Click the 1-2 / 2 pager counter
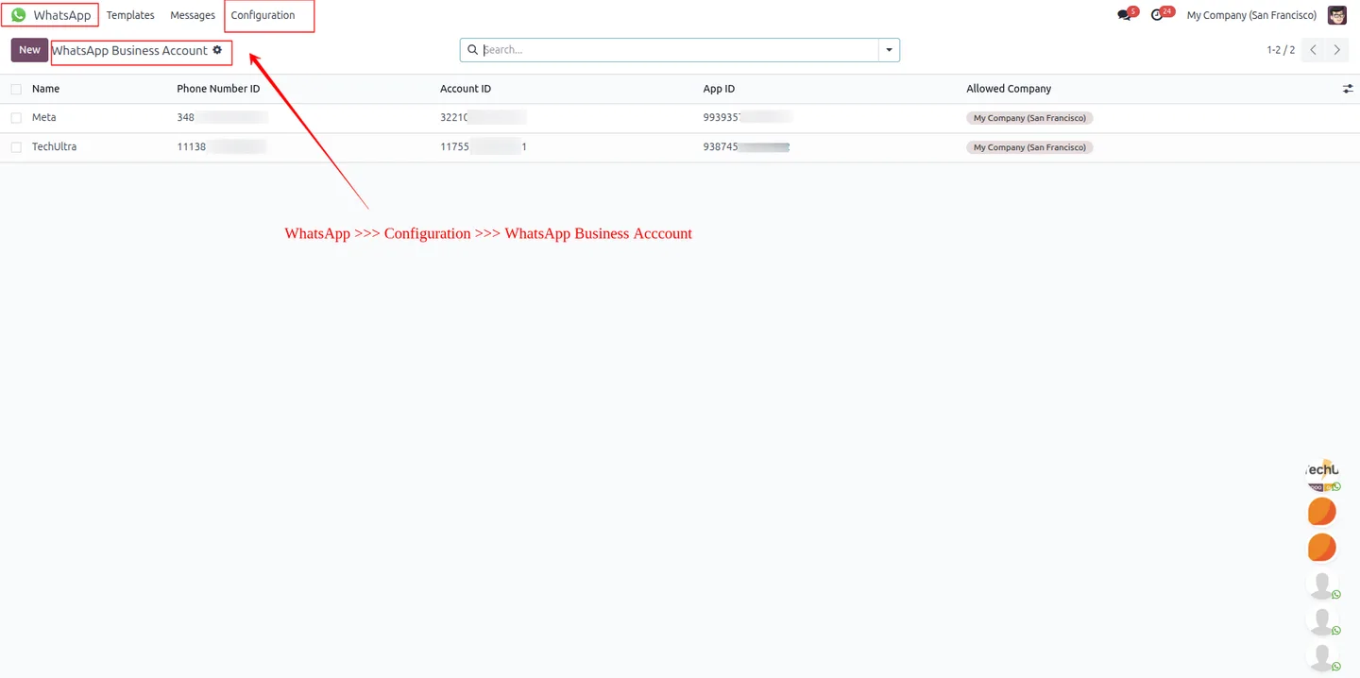1360x678 pixels. point(1281,50)
